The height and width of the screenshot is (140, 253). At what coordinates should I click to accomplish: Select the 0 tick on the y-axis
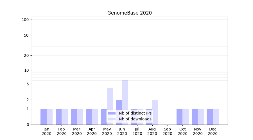tap(28, 125)
